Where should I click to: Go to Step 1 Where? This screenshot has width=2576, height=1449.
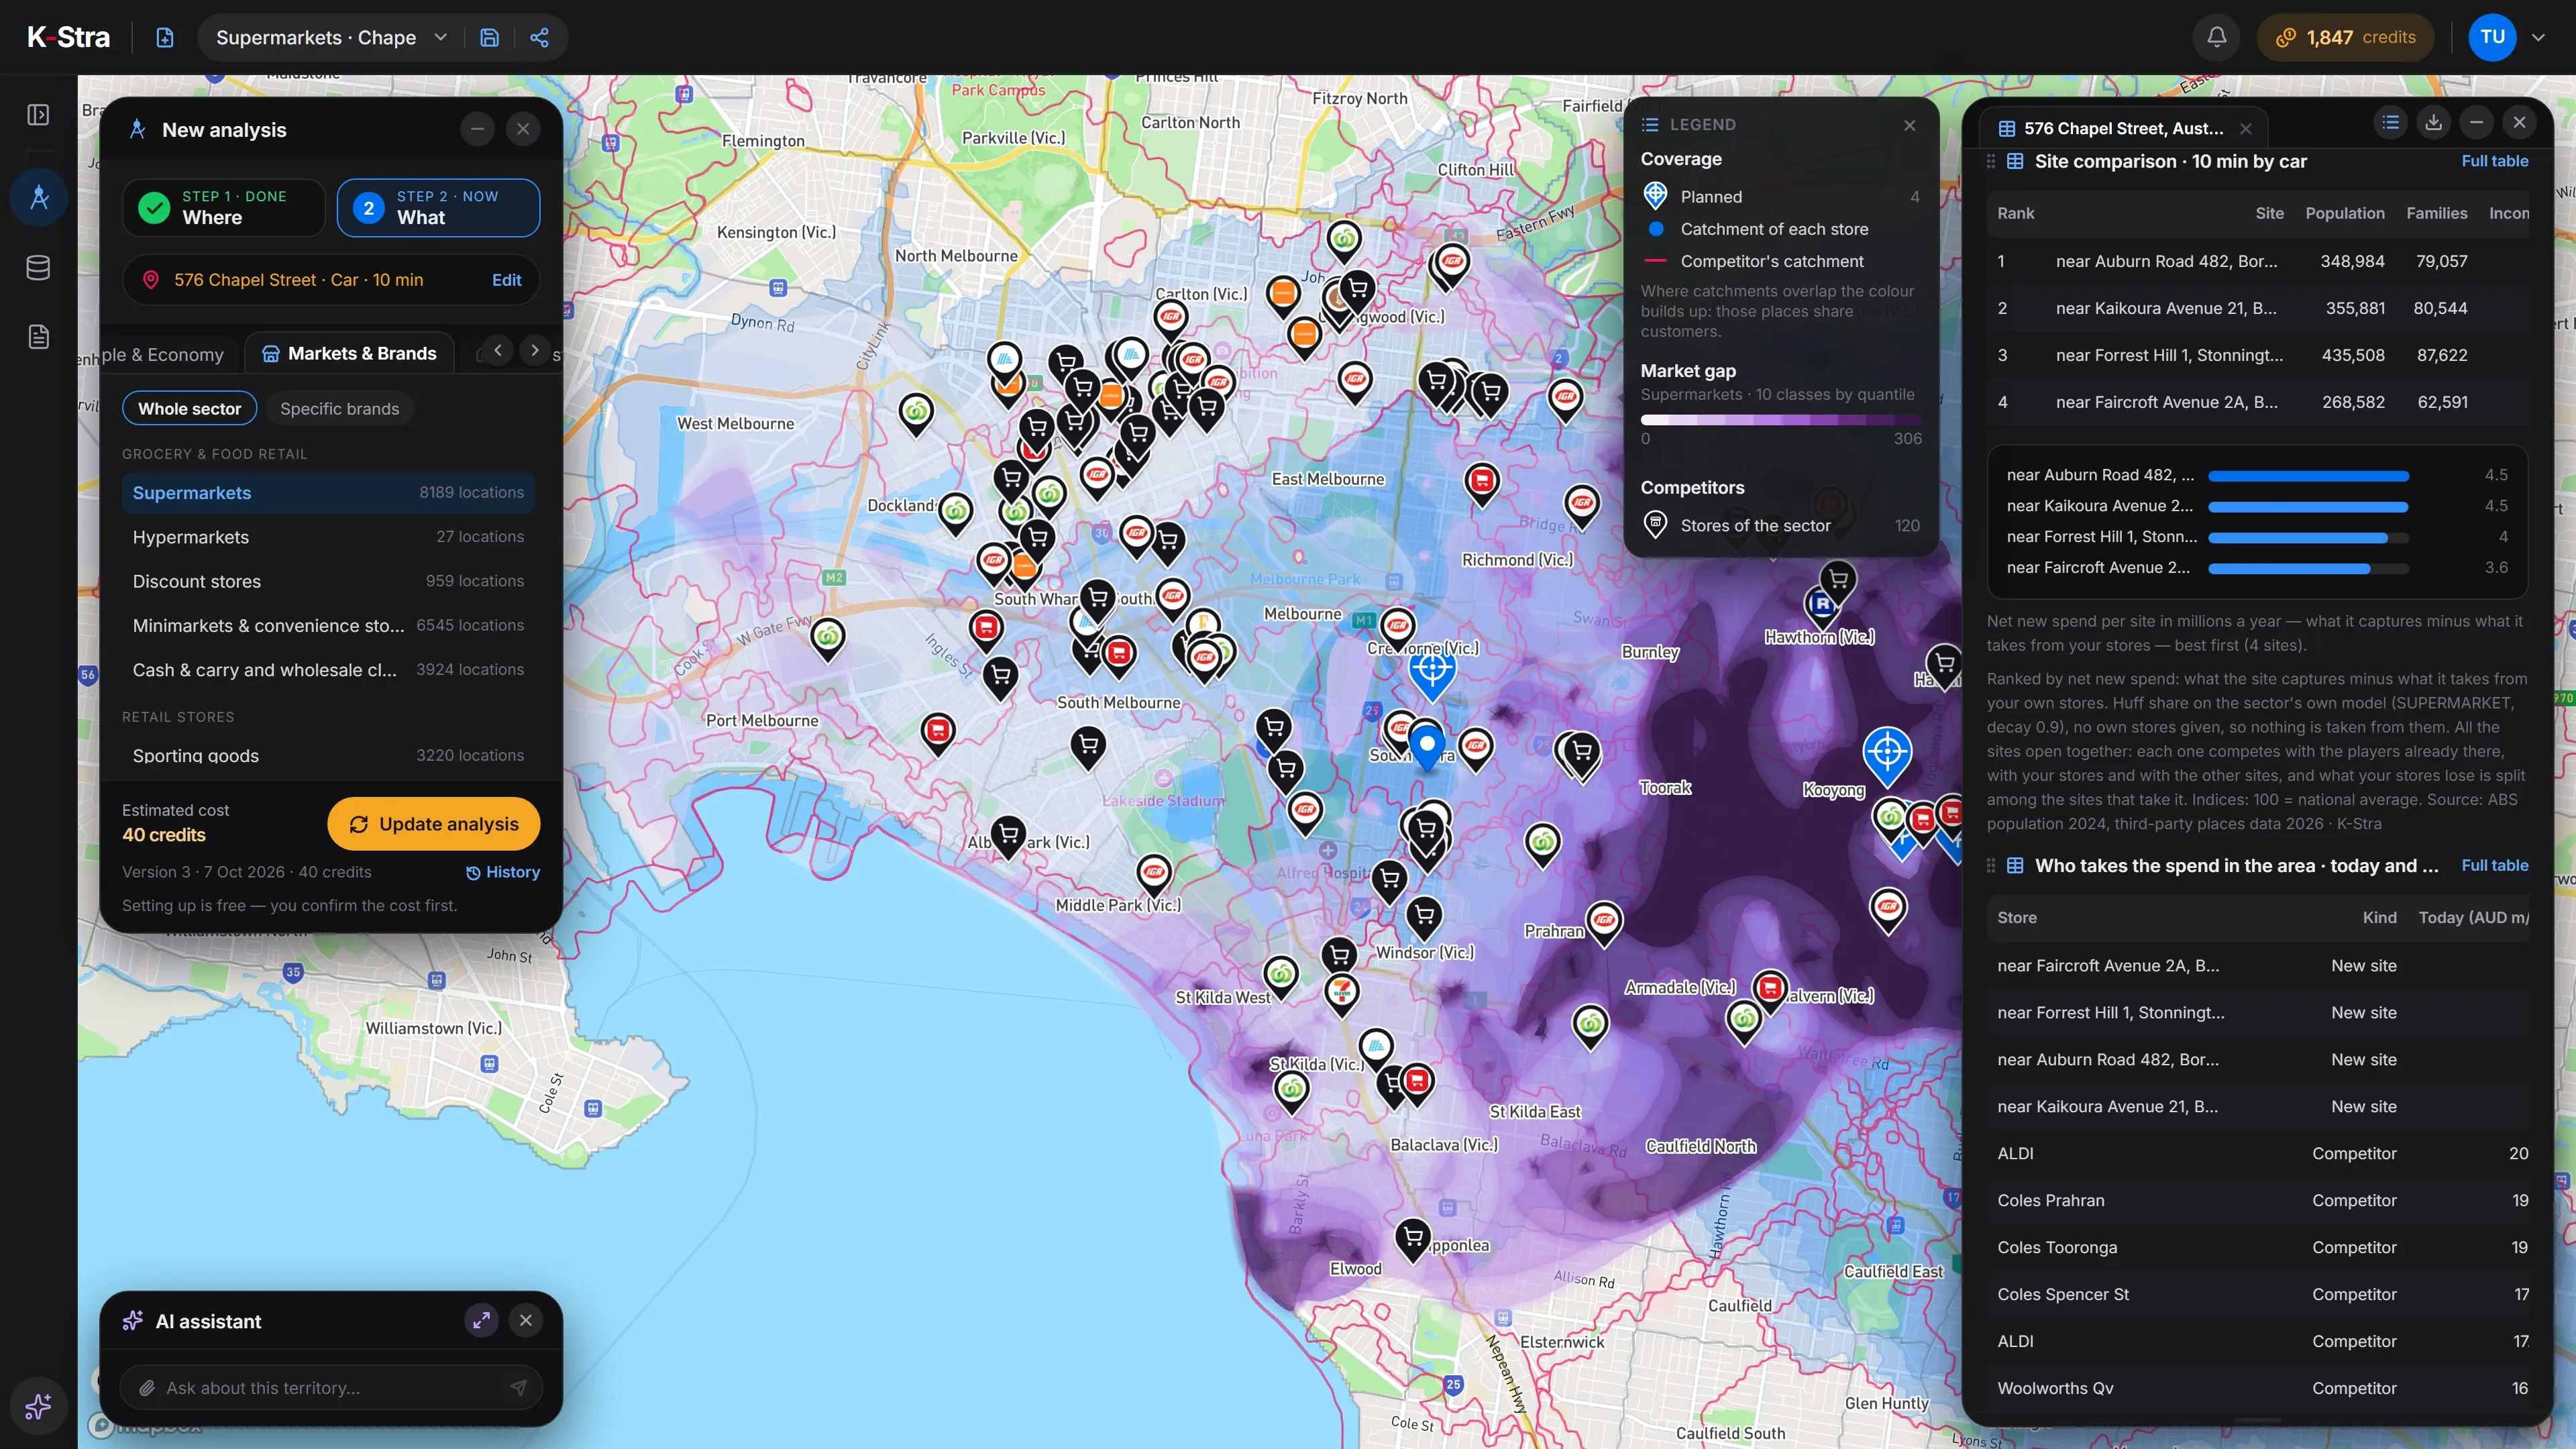(x=224, y=208)
